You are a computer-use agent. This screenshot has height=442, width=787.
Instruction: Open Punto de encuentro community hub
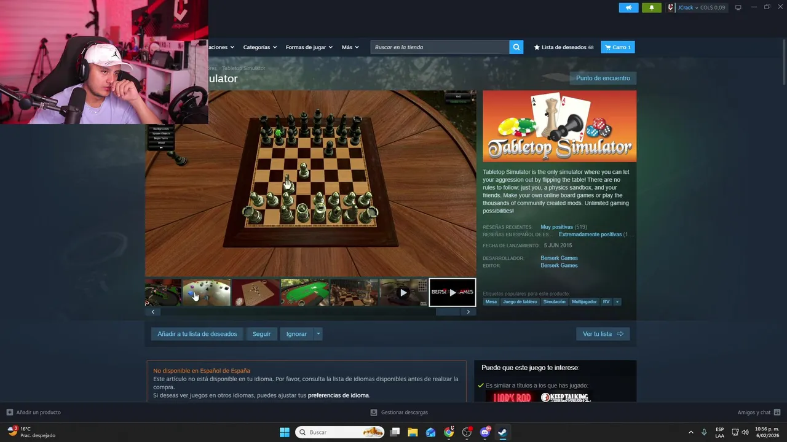click(603, 78)
